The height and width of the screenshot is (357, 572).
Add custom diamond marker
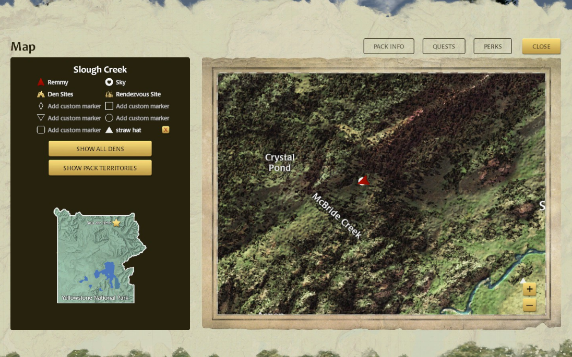point(41,106)
